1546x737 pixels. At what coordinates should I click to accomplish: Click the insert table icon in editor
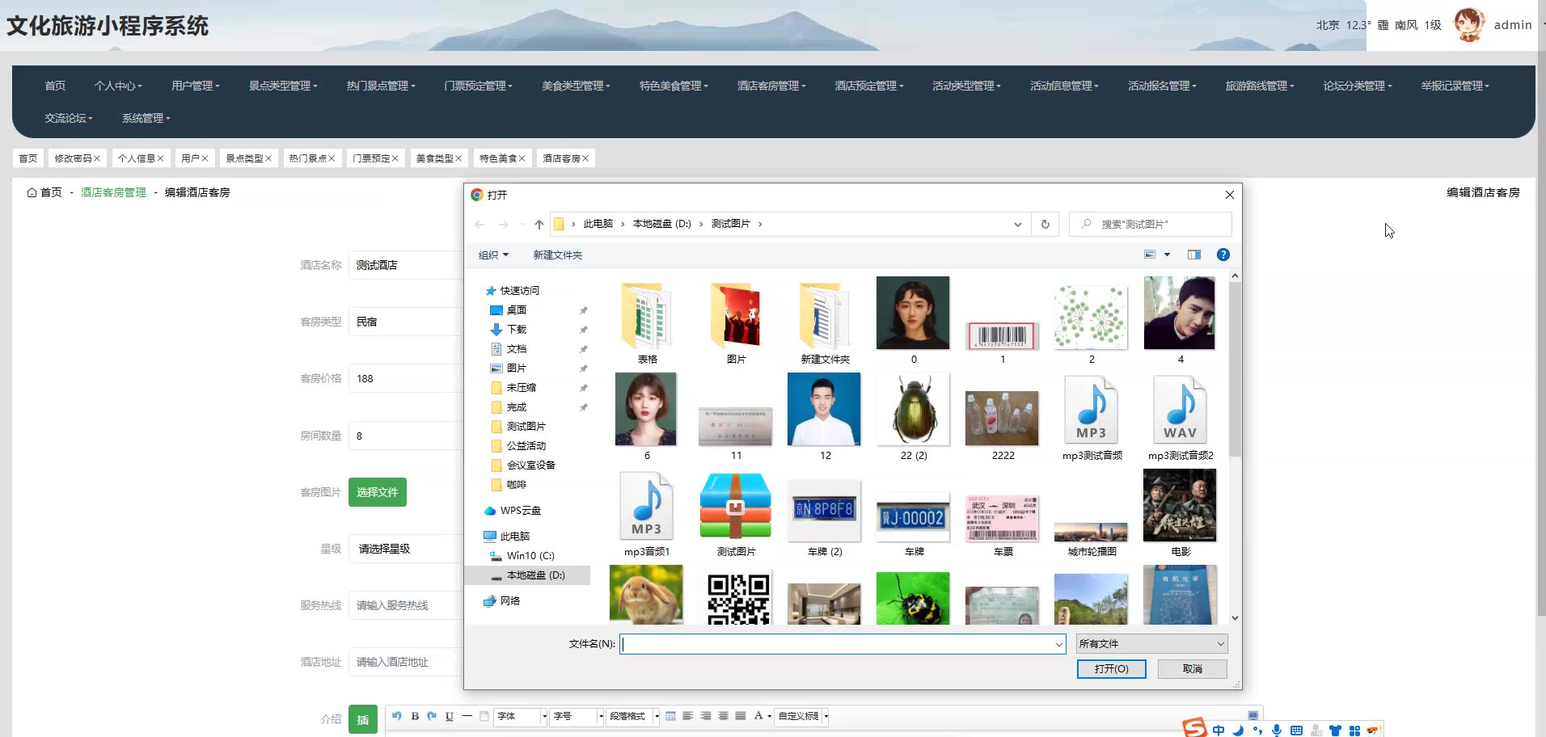670,716
